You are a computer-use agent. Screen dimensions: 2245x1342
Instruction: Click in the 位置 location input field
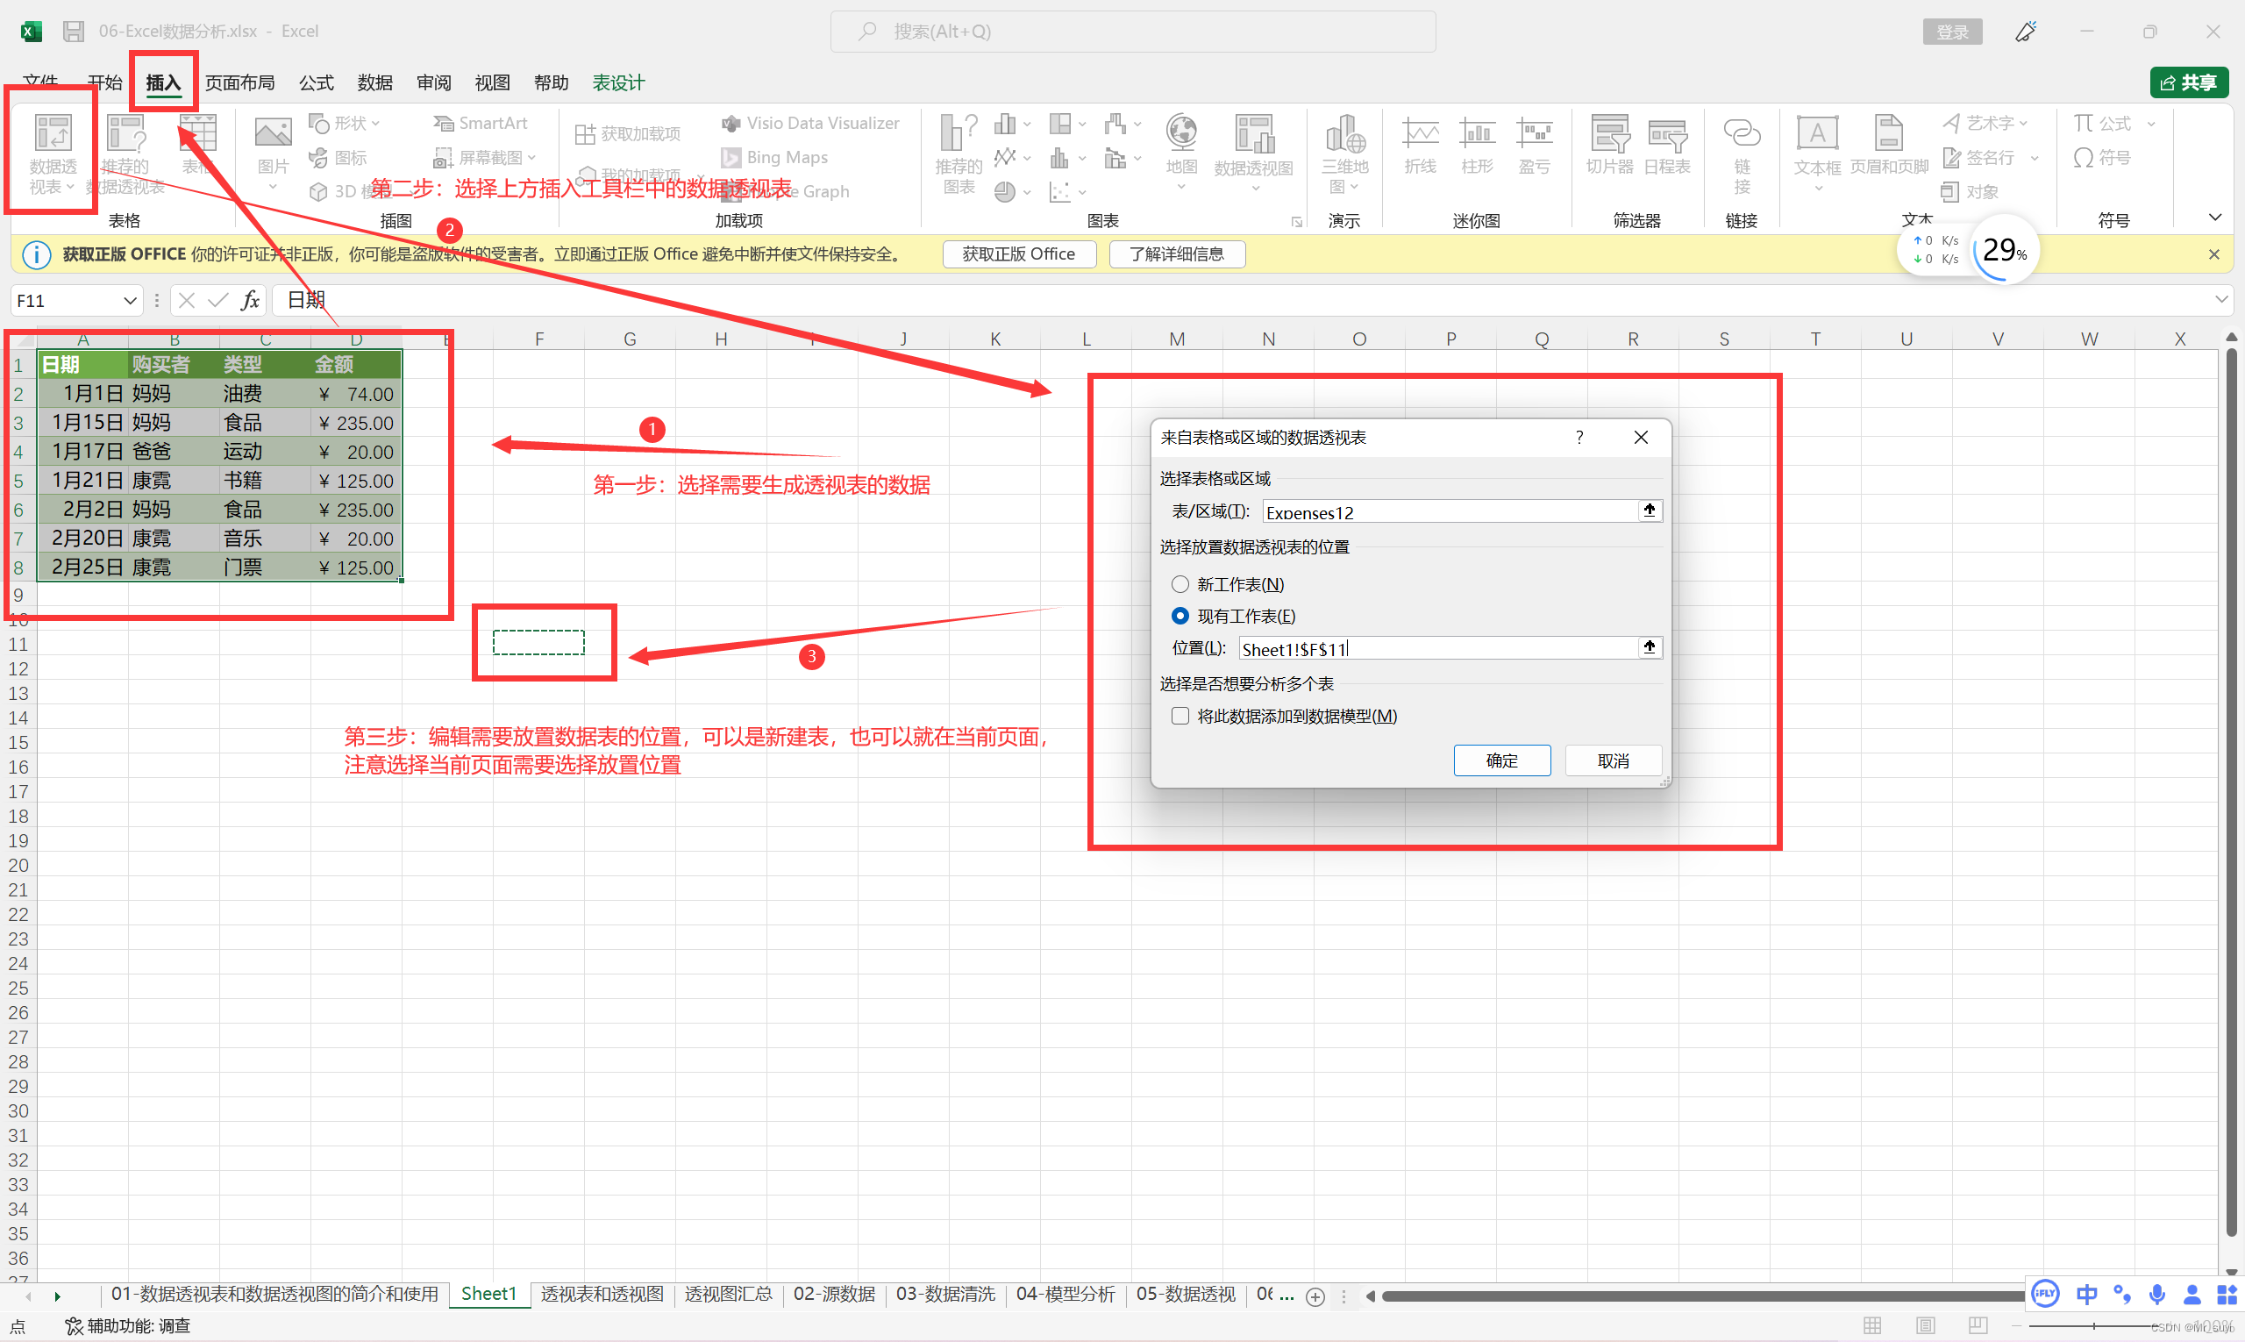[1437, 648]
